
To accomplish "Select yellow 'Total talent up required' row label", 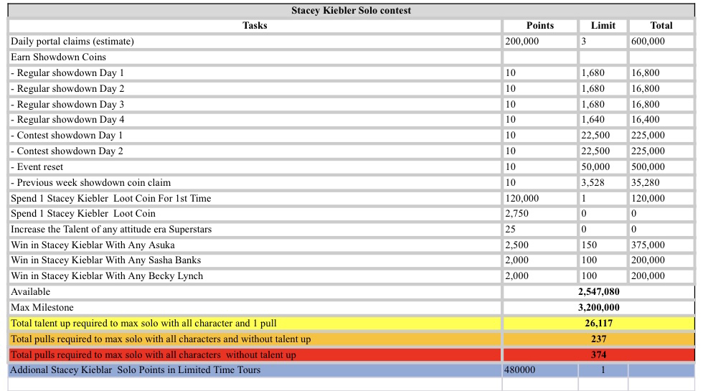I will (255, 324).
